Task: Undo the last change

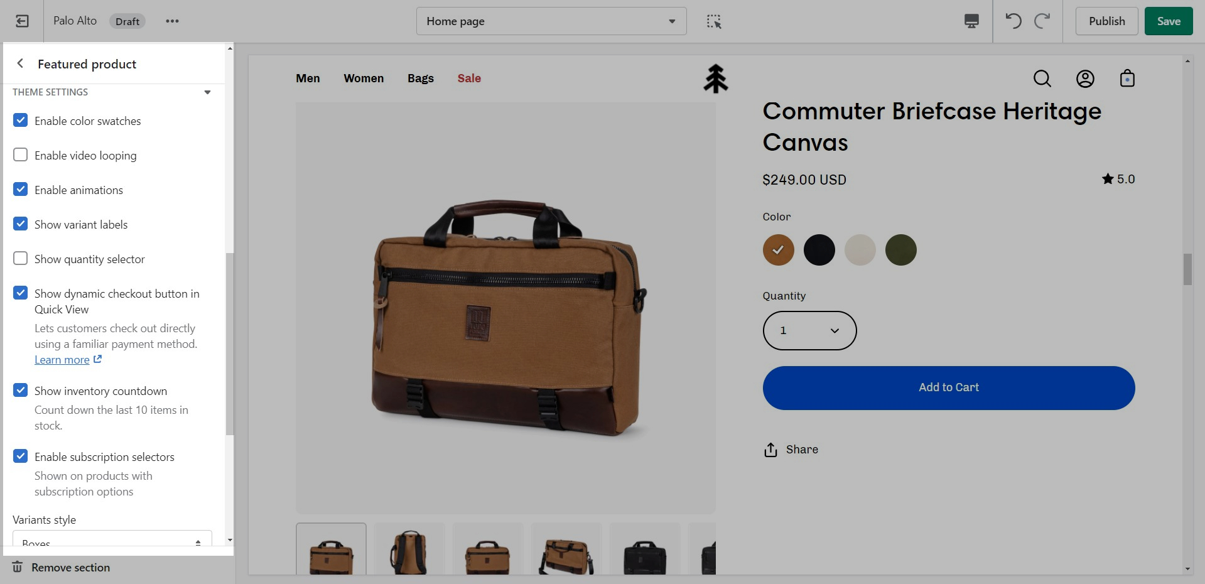Action: 1013,21
